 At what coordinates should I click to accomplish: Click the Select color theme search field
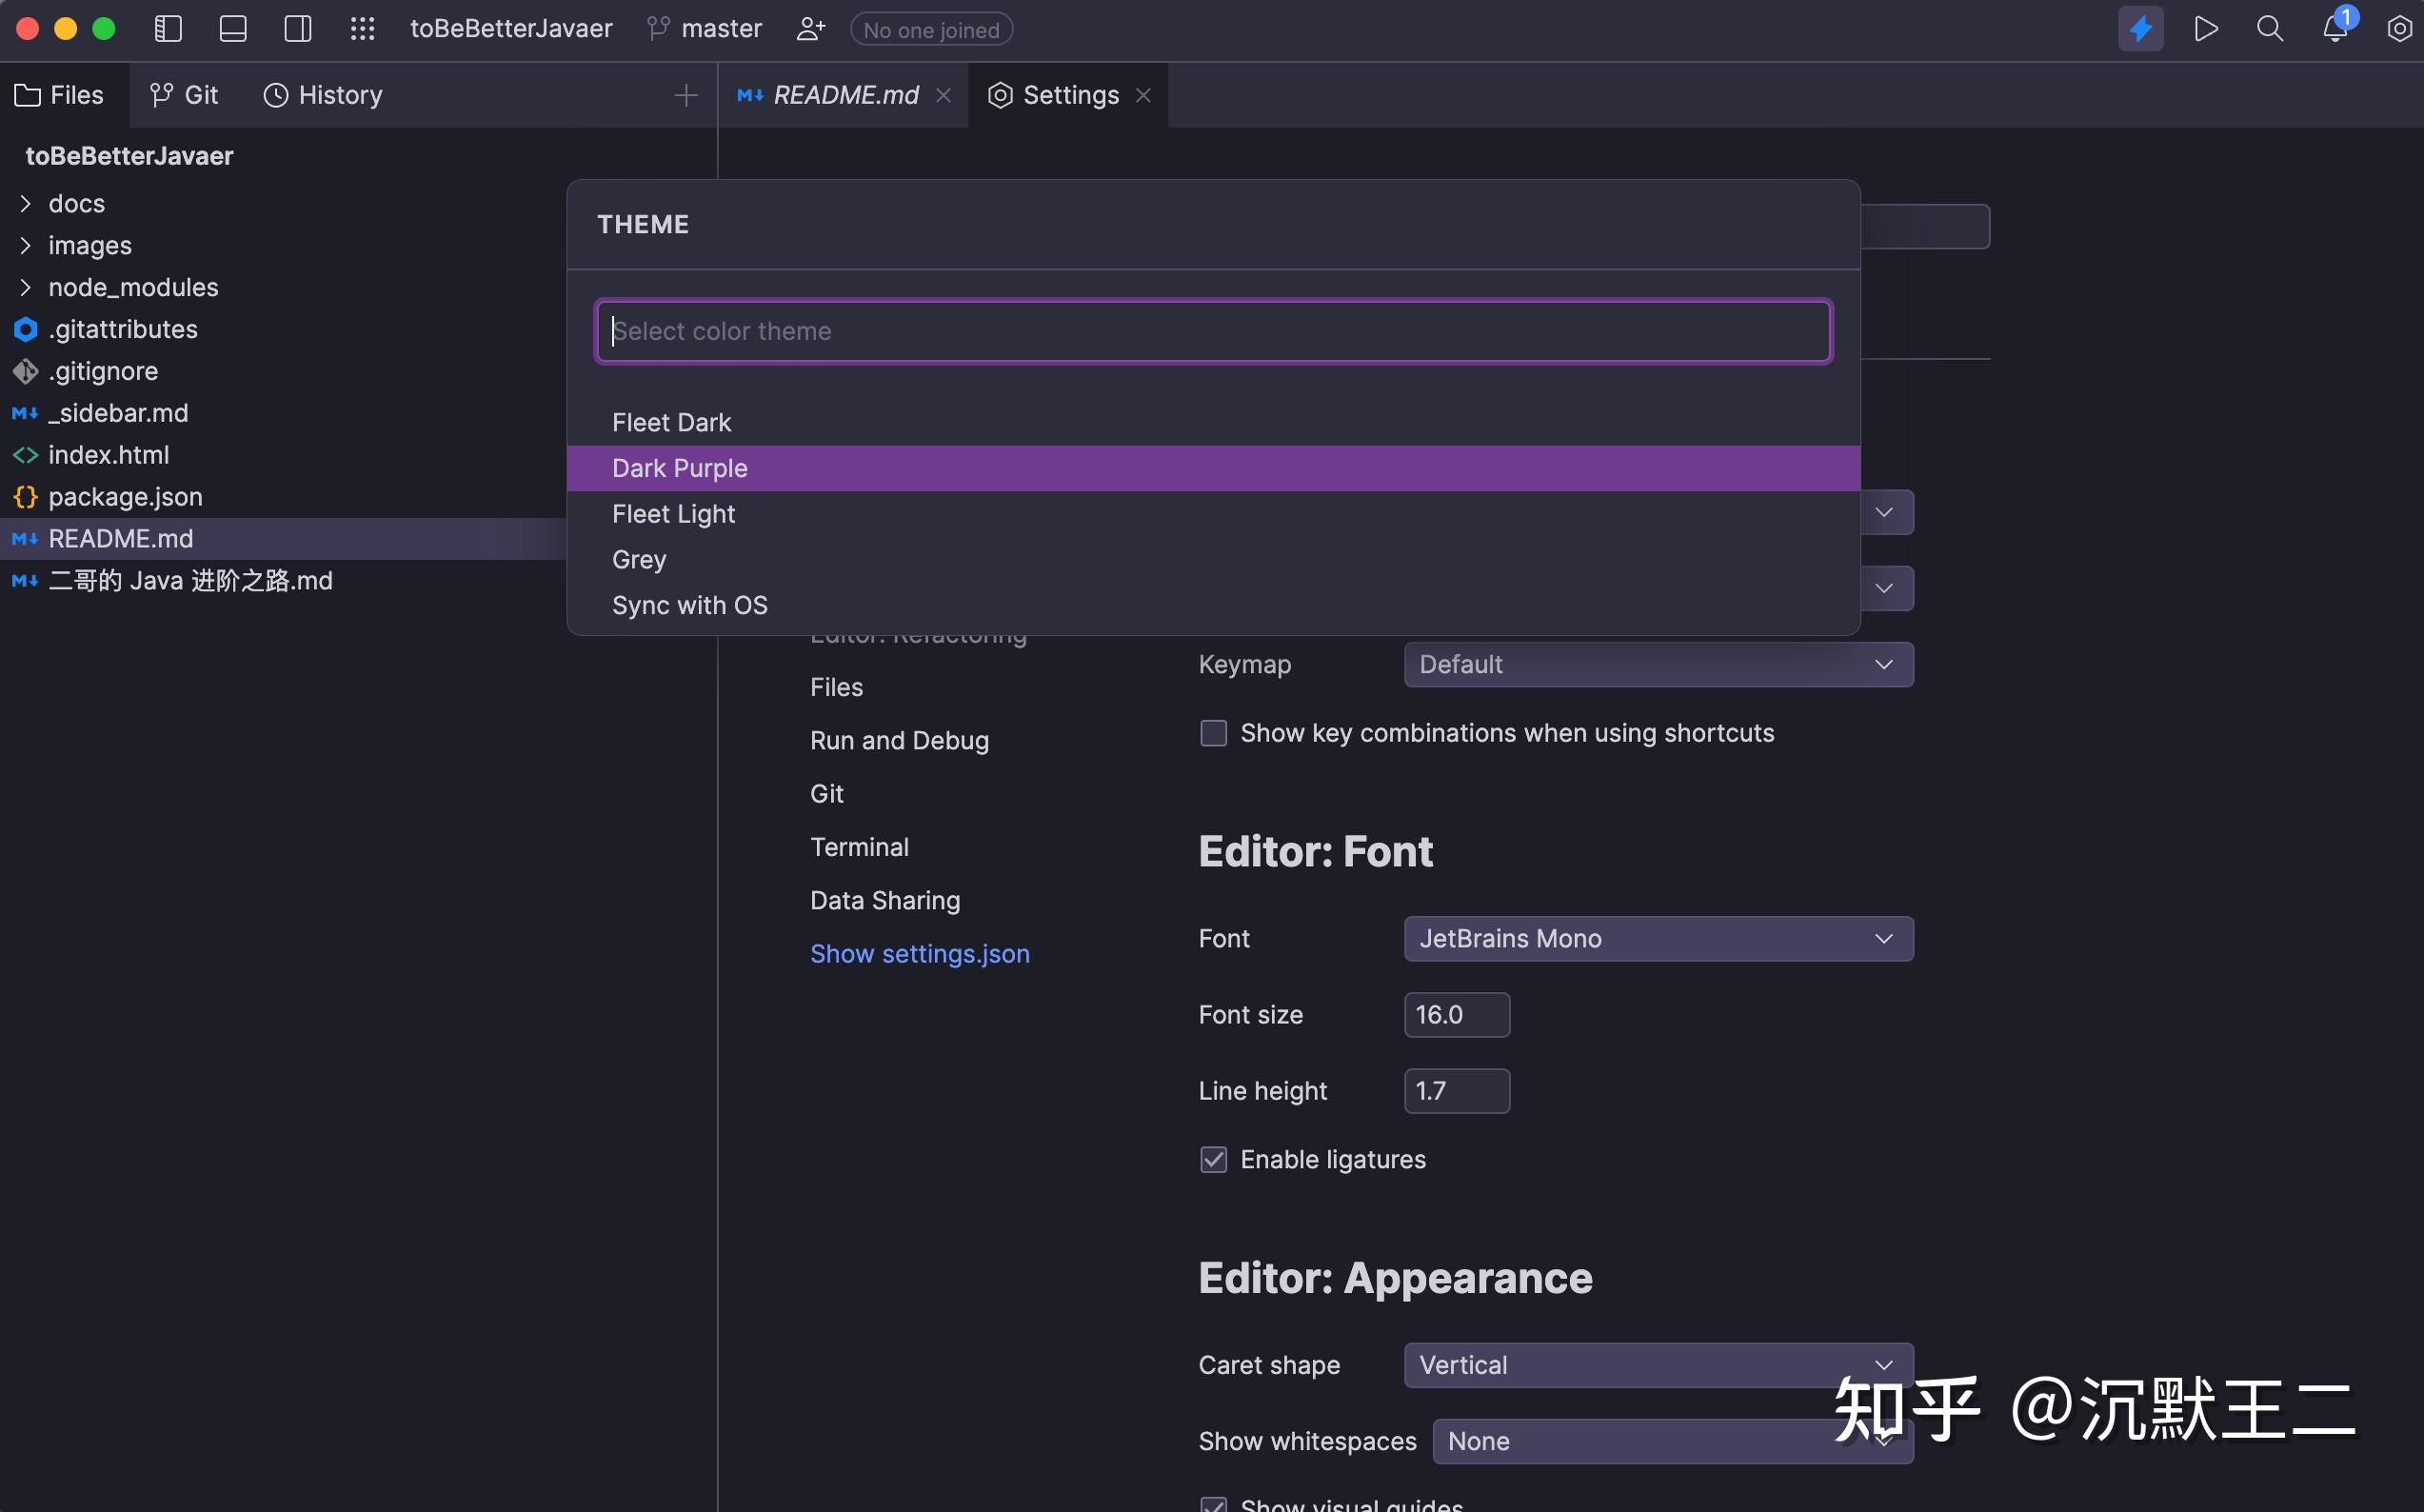coord(1213,331)
